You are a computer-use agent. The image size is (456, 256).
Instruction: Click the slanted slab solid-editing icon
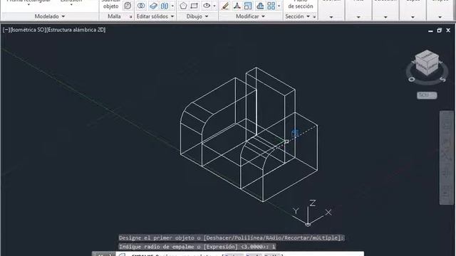click(x=153, y=6)
